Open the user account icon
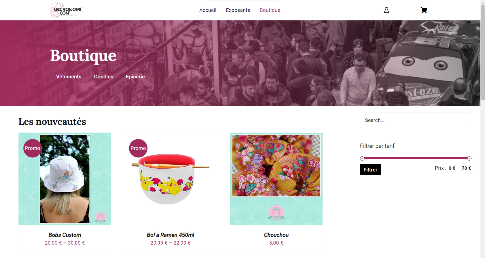This screenshot has width=485, height=258. tap(386, 10)
